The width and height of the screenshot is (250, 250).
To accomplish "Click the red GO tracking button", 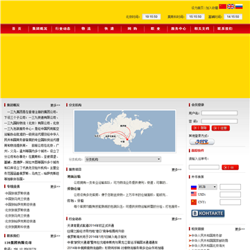I will pyautogui.click(x=230, y=167).
